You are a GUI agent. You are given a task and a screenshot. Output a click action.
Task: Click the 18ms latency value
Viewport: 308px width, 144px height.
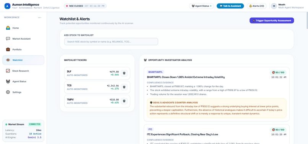click(x=39, y=130)
